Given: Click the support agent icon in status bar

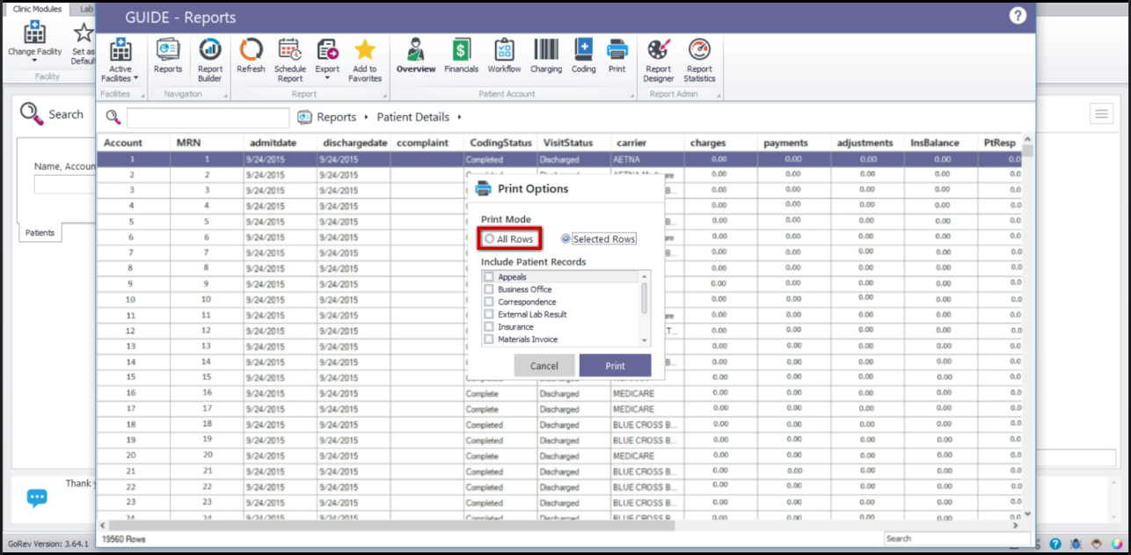Looking at the screenshot, I should point(1095,545).
